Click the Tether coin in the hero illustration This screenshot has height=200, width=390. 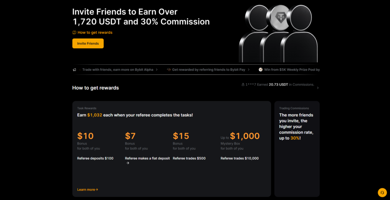coord(278,16)
